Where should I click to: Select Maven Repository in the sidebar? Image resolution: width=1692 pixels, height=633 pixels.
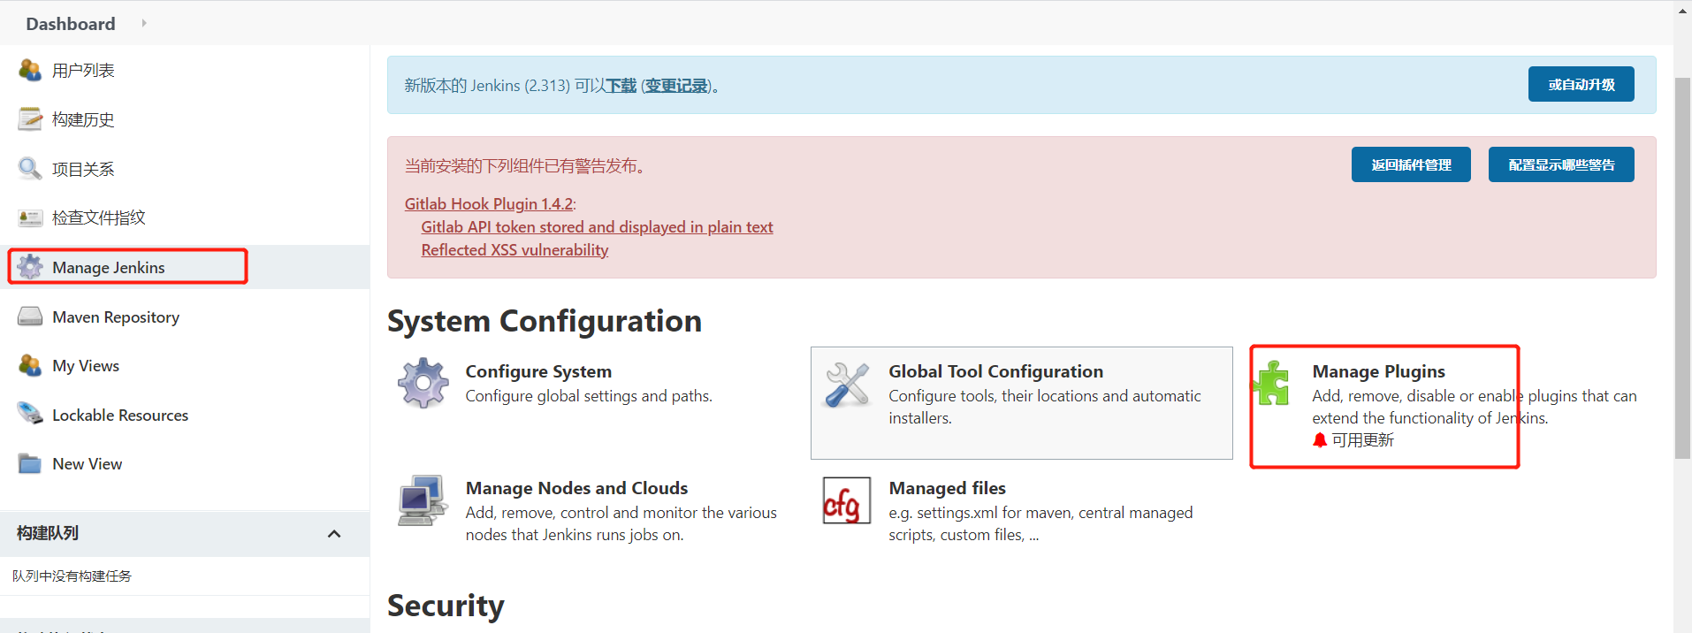[115, 316]
